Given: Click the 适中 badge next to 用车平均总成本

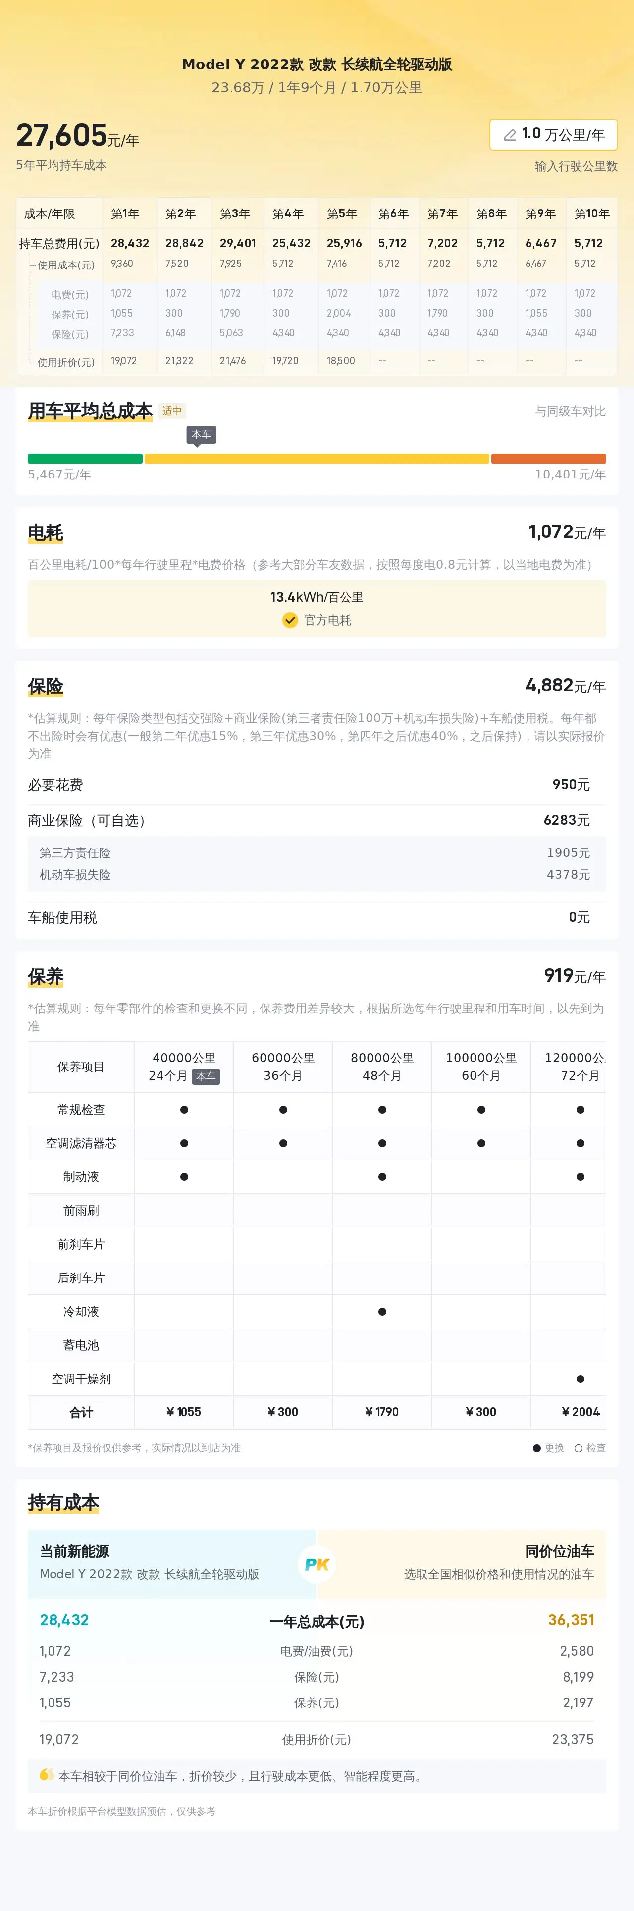Looking at the screenshot, I should 172,411.
